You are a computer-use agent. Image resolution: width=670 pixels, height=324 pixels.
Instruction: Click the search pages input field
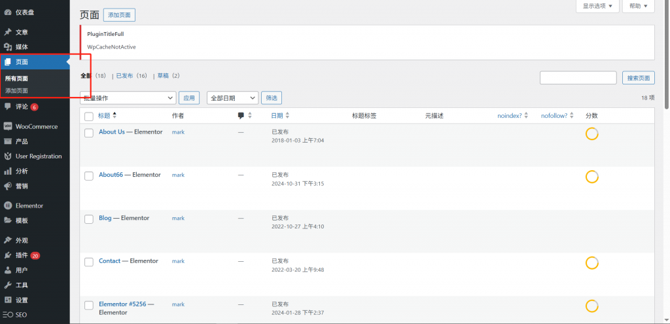578,78
